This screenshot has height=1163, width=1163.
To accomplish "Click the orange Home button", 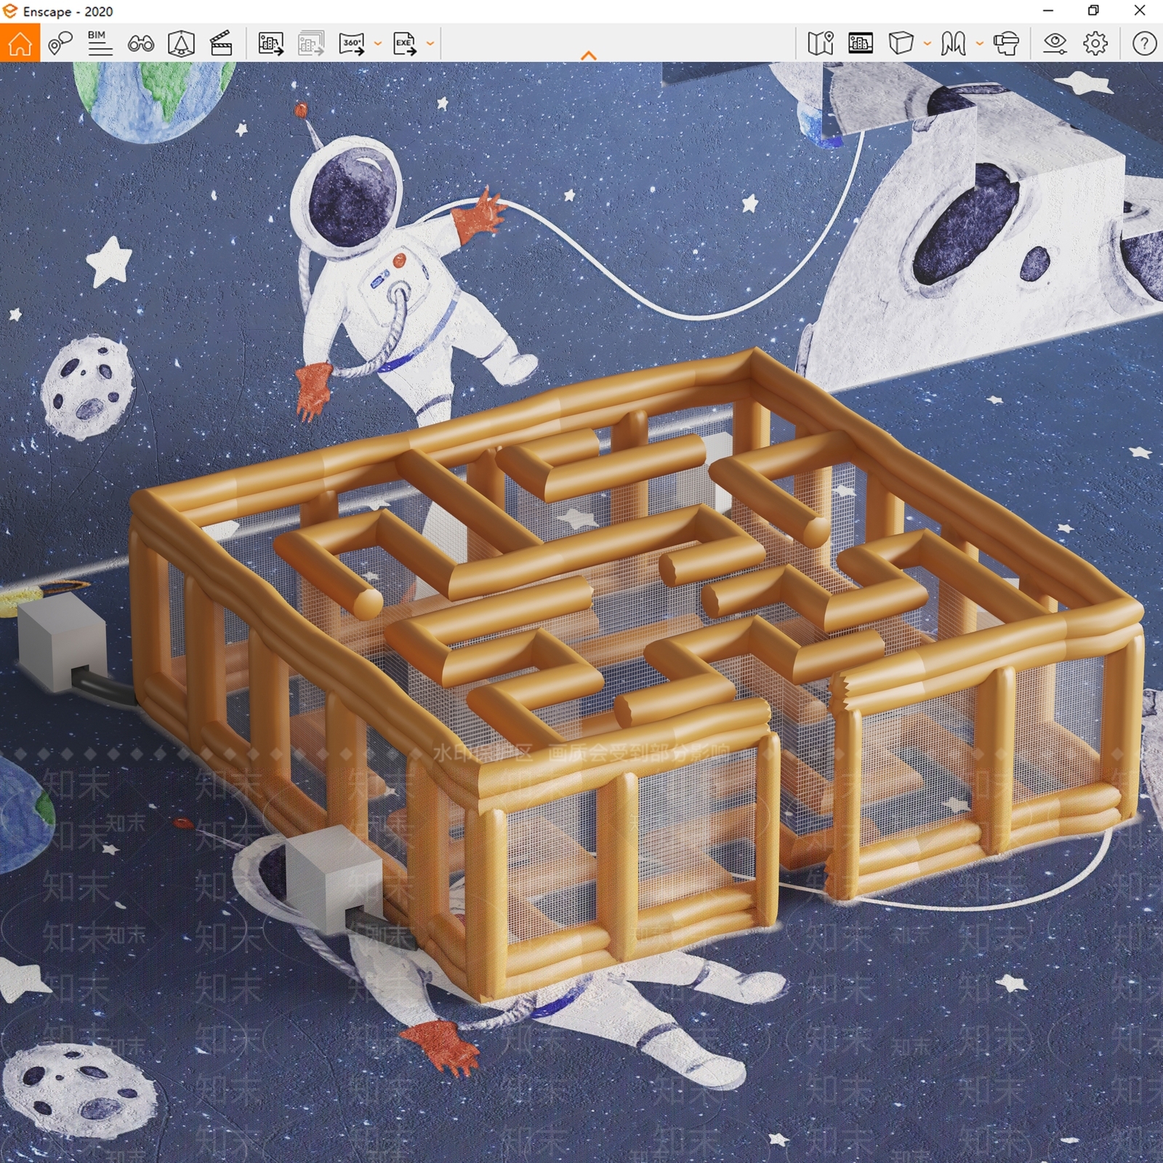I will click(20, 43).
